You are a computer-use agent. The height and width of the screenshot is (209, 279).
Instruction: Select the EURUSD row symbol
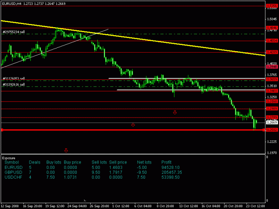13,168
